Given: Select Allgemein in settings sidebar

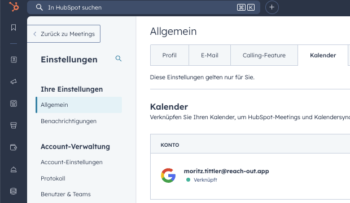Looking at the screenshot, I should [79, 105].
